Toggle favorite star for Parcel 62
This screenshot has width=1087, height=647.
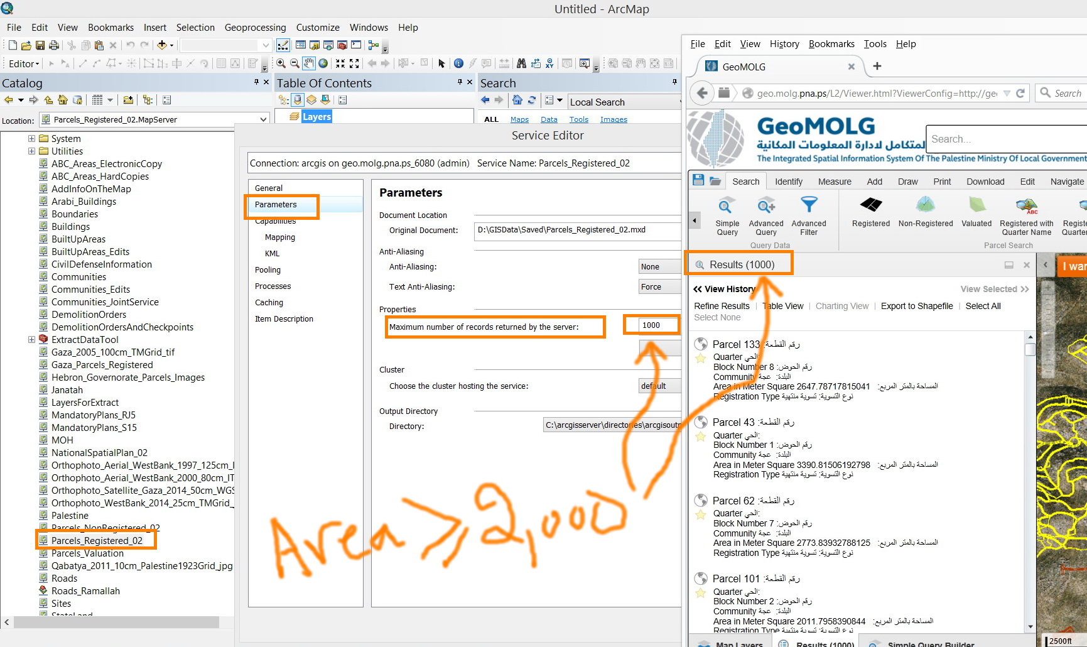coord(701,514)
